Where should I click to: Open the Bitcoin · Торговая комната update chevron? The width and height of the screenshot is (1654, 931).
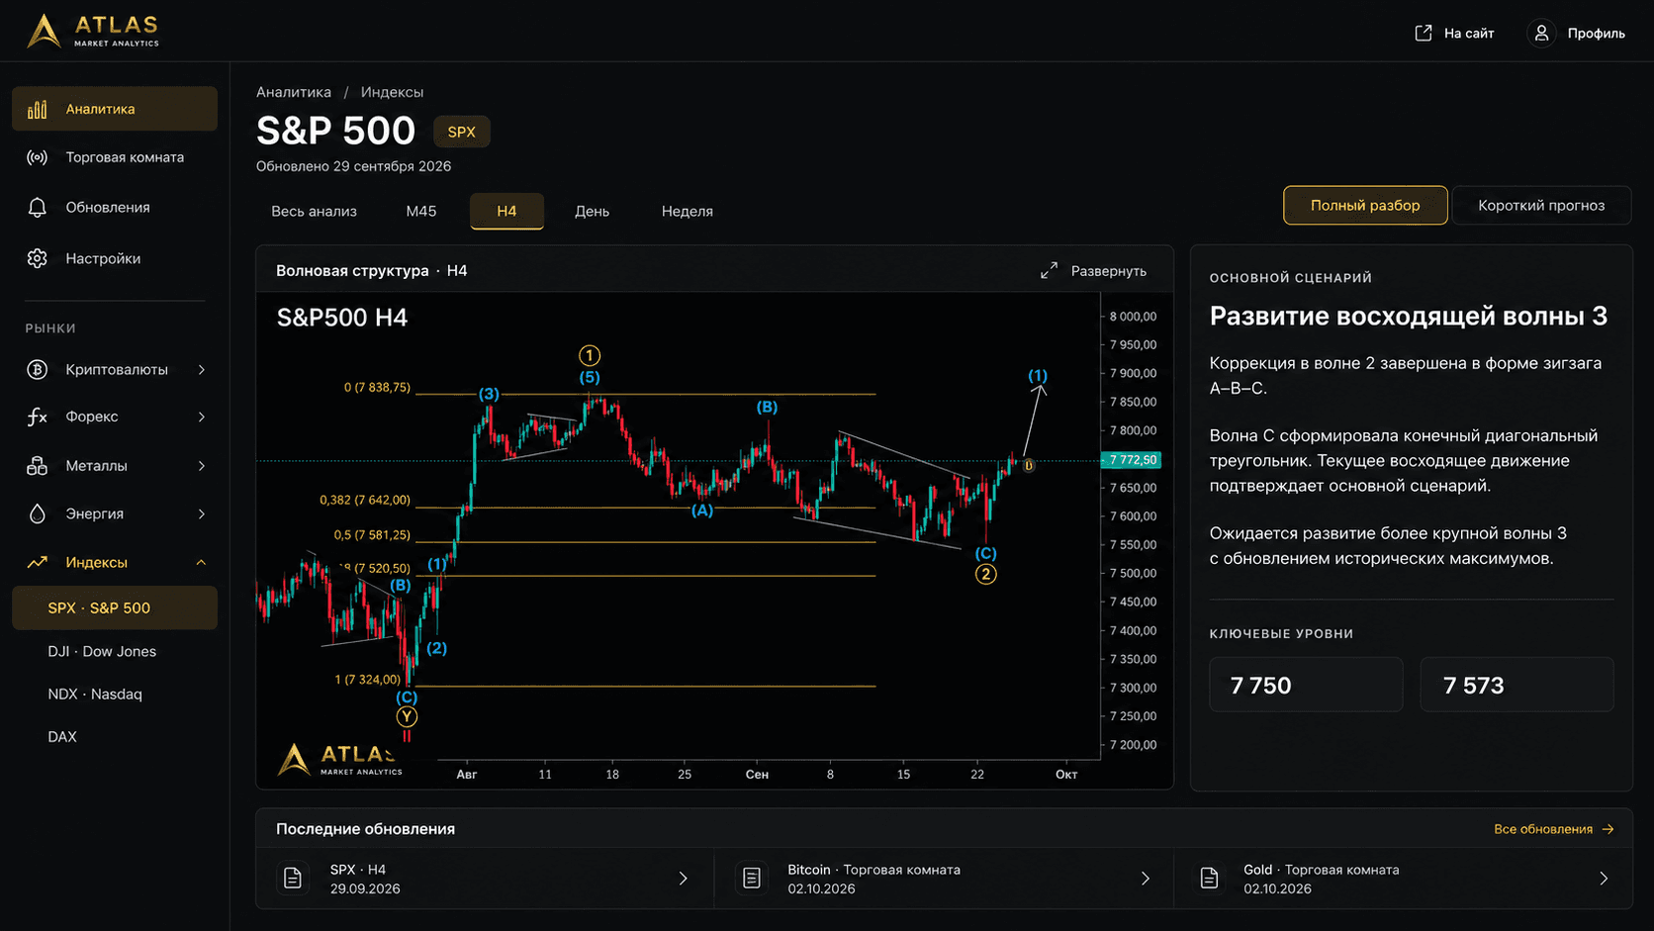1146,879
